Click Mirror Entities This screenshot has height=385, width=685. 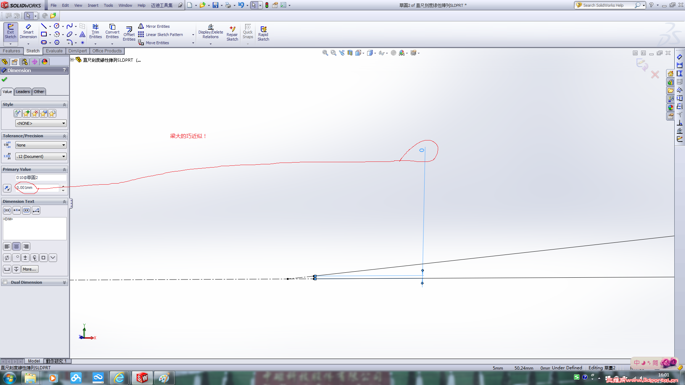154,26
